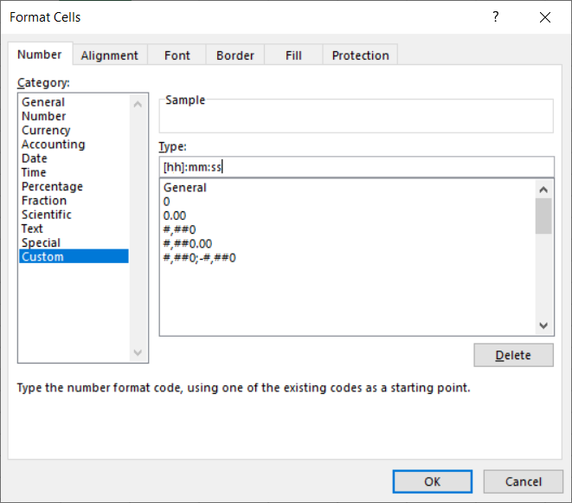Screen dimensions: 572x503
Task: Choose the Accounting category
Action: coord(53,145)
